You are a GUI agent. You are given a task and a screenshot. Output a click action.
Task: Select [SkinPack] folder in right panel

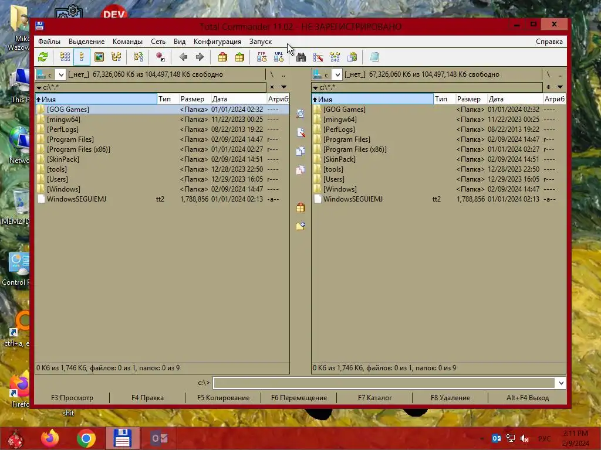438,159
